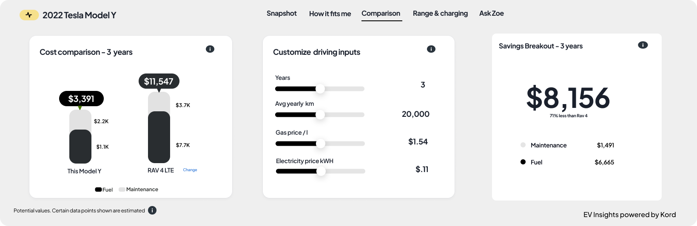This screenshot has width=697, height=226.
Task: Click the Years slider handle
Action: click(x=320, y=89)
